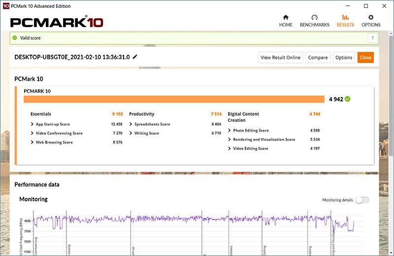Click the Home icon in navigation
This screenshot has height=256, width=394.
pos(286,18)
